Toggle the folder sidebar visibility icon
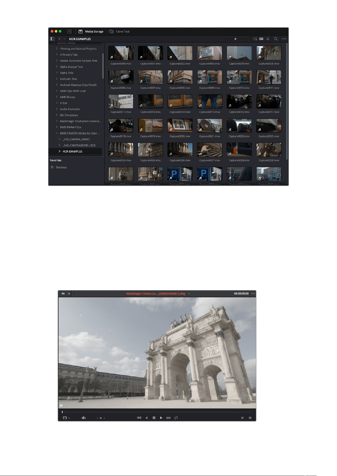 52,39
